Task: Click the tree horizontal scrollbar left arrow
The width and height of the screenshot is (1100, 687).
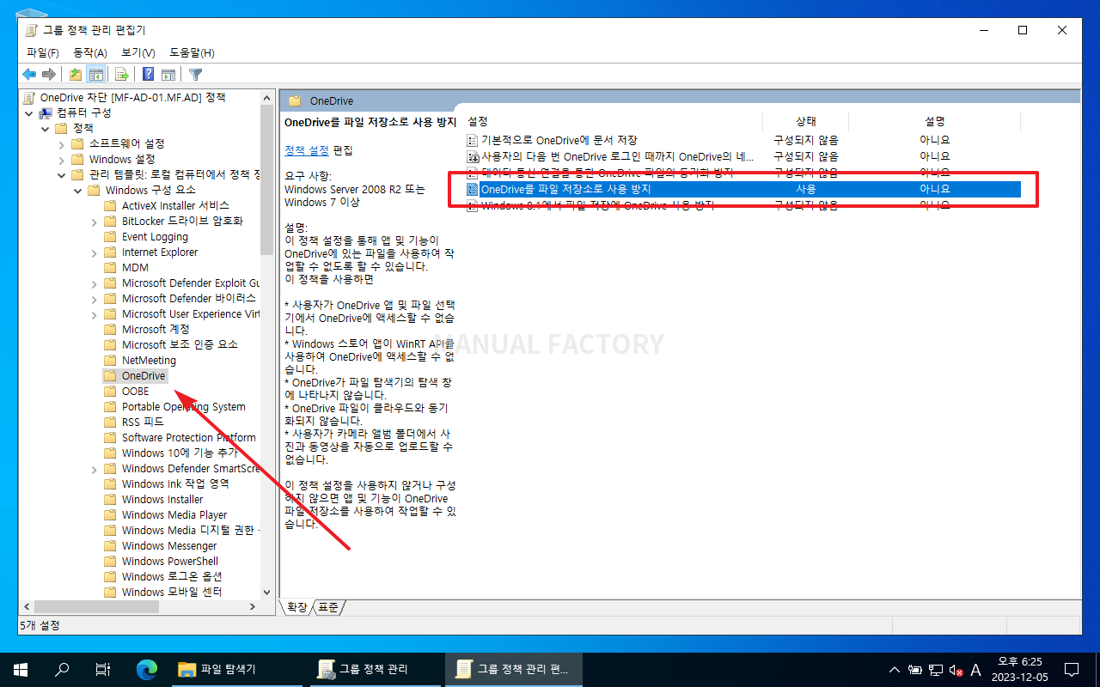Action: pyautogui.click(x=26, y=607)
